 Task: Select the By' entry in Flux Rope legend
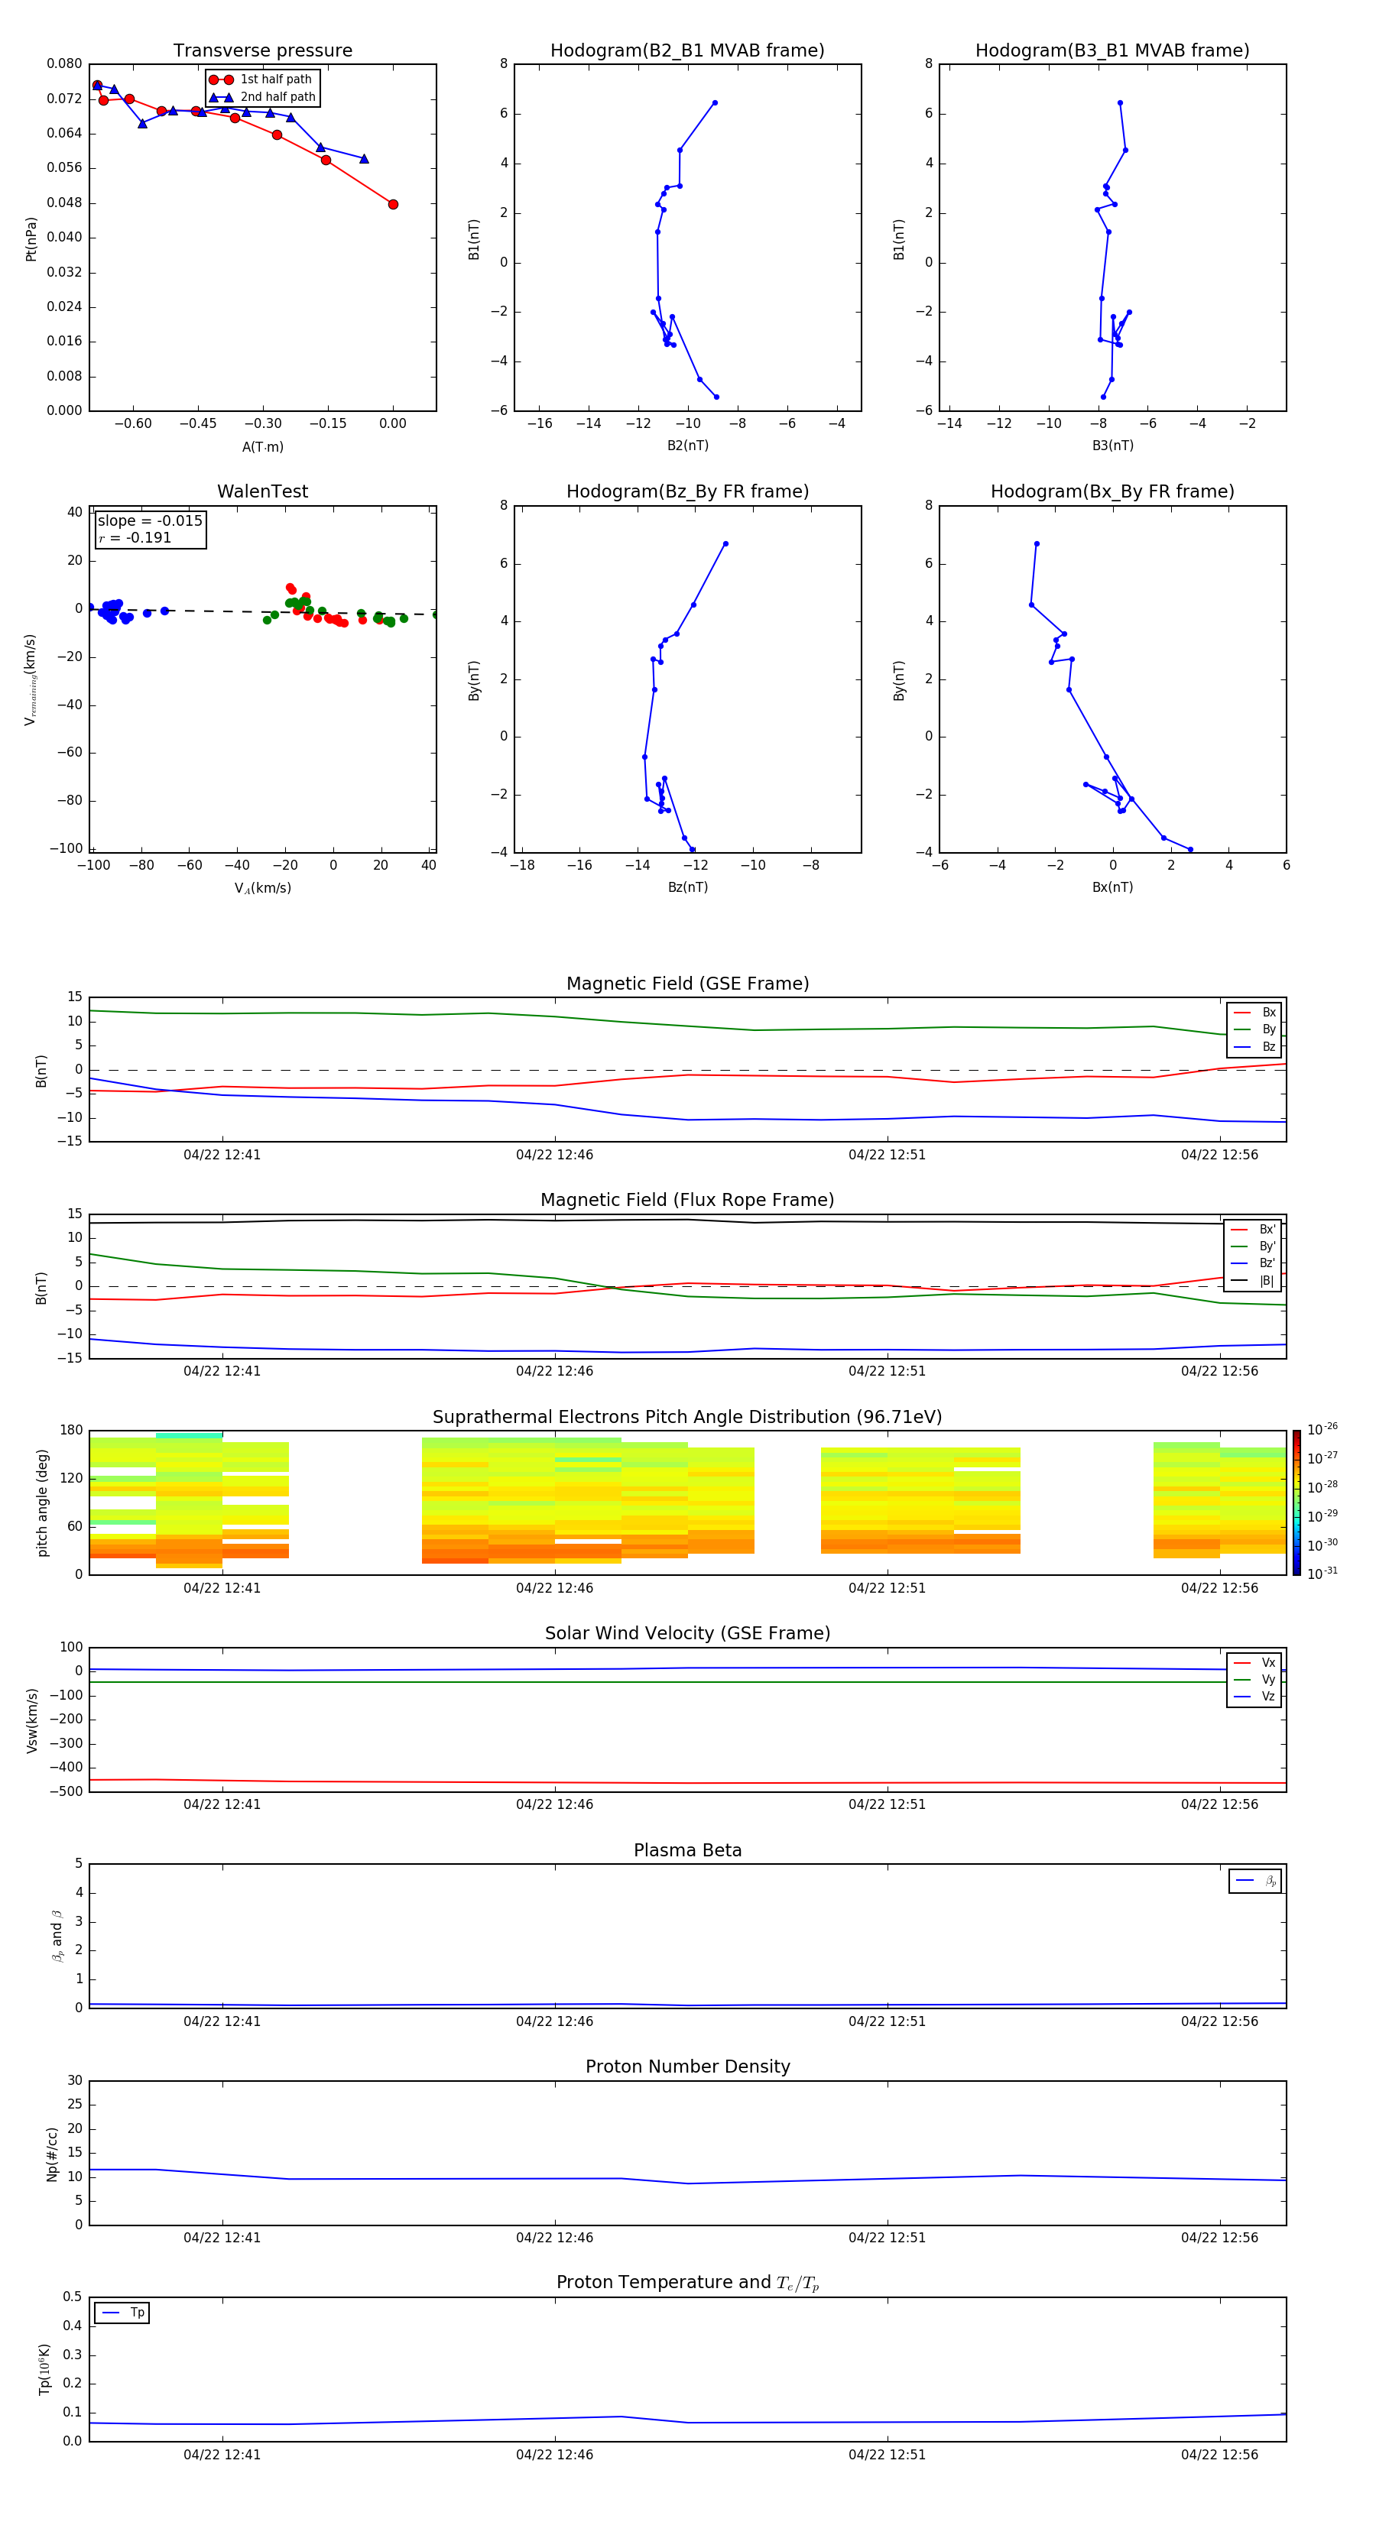(x=1253, y=1246)
